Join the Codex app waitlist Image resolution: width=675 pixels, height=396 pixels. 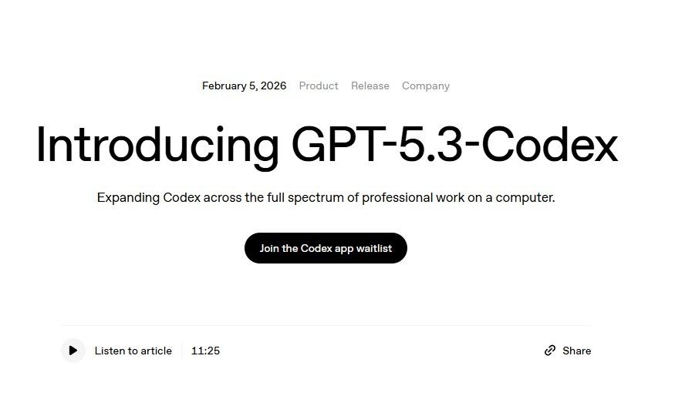tap(326, 248)
